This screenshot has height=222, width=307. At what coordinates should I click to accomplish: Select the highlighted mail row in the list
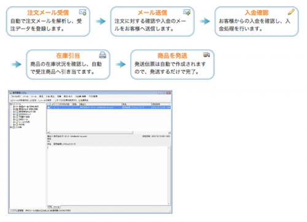click(109, 107)
